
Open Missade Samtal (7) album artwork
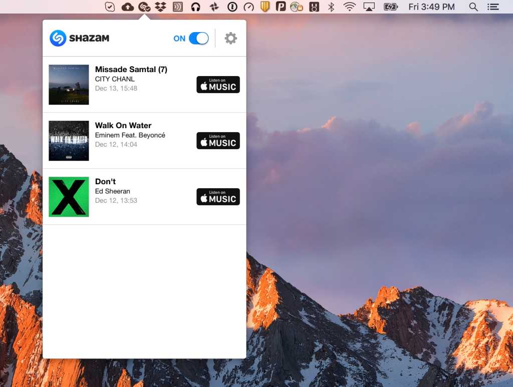pyautogui.click(x=69, y=85)
